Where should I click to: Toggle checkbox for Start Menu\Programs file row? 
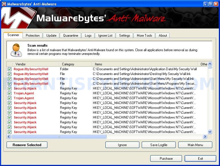click(9, 84)
